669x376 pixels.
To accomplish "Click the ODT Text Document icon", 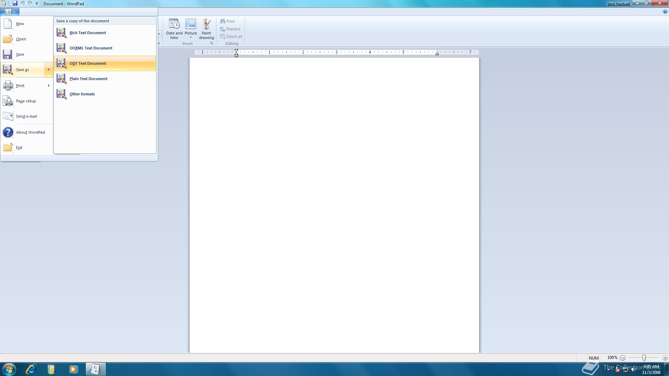I will pyautogui.click(x=62, y=63).
